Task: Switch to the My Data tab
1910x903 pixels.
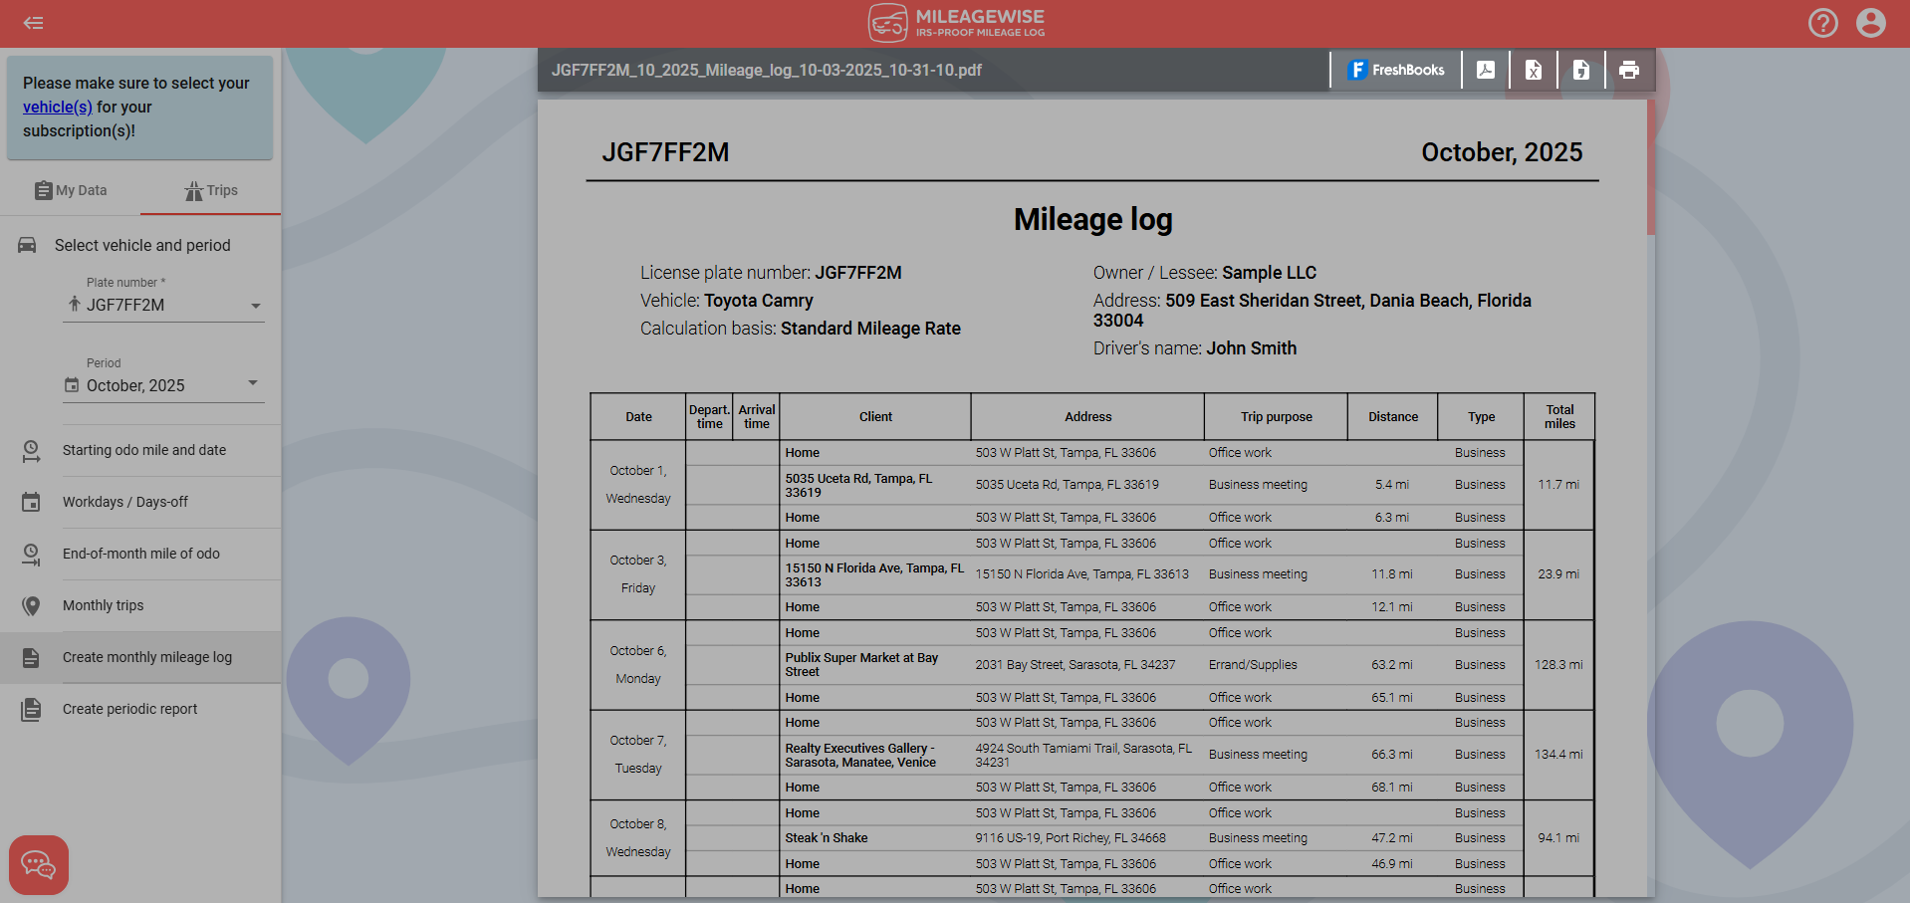Action: pos(71,190)
